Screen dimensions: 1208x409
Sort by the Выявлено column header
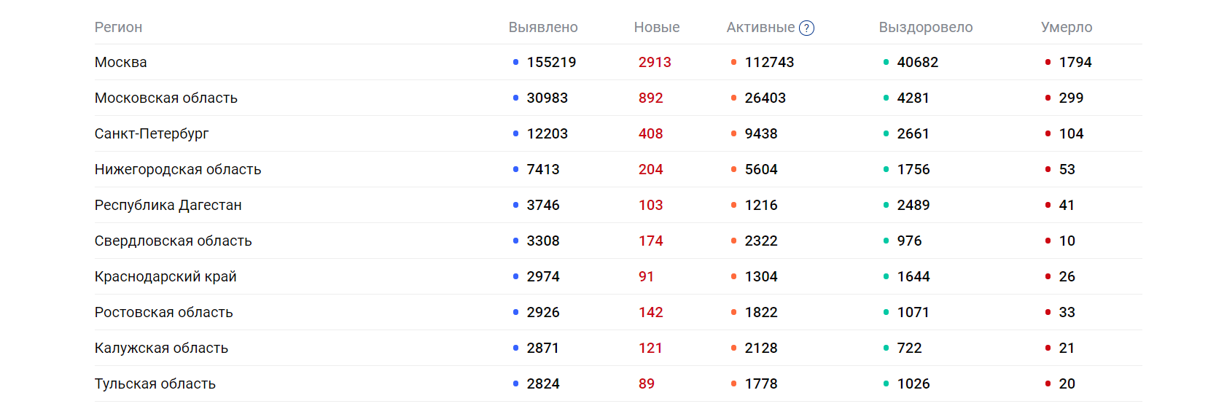tap(543, 27)
